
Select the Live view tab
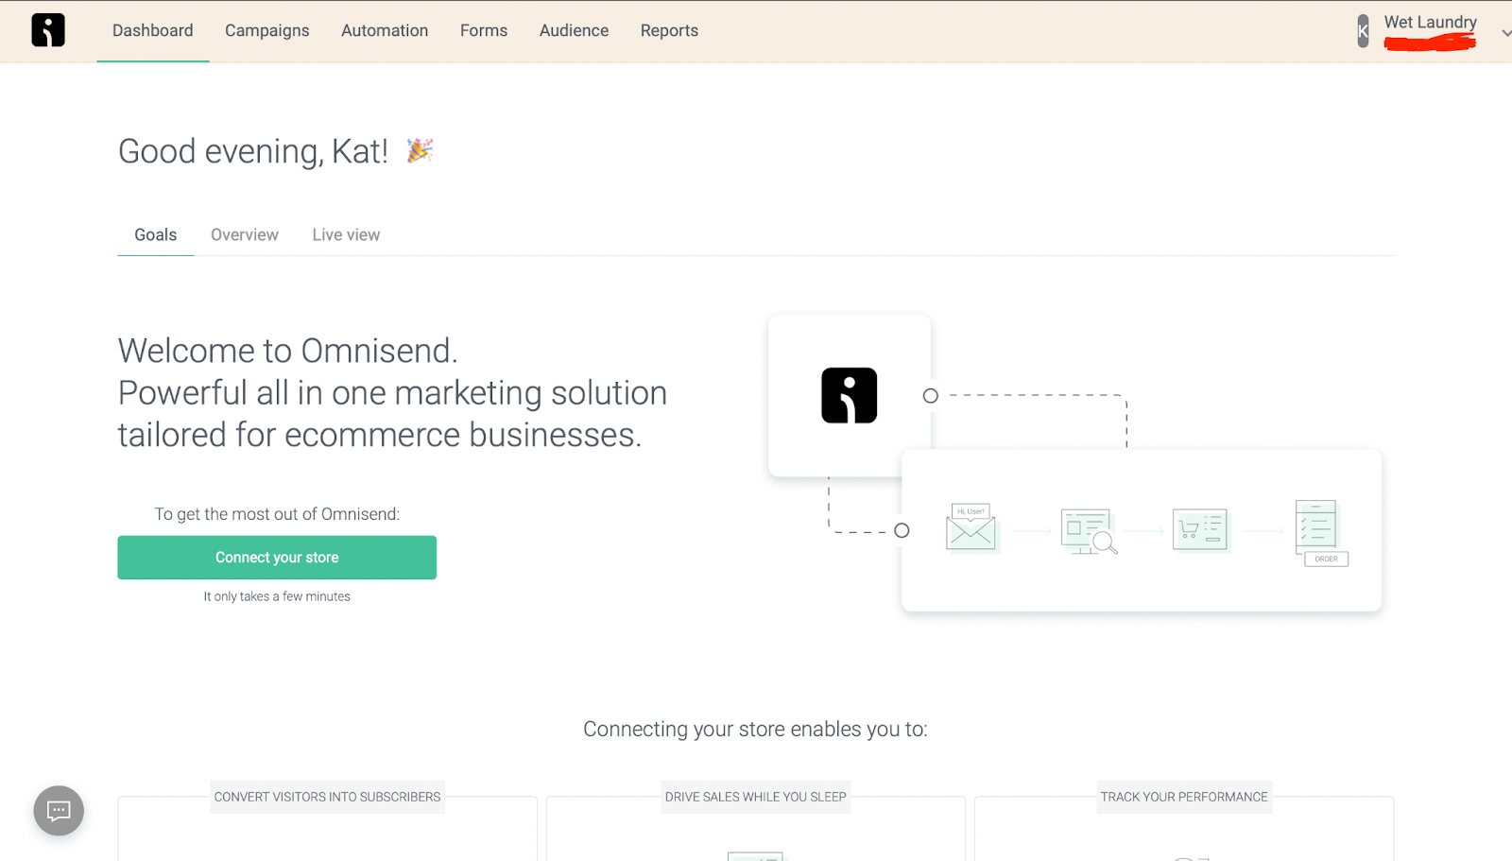[x=346, y=234]
